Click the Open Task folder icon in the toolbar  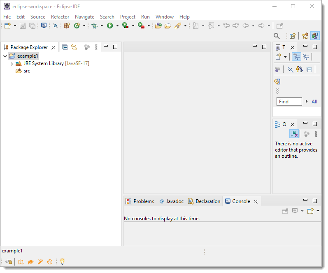pos(167,26)
